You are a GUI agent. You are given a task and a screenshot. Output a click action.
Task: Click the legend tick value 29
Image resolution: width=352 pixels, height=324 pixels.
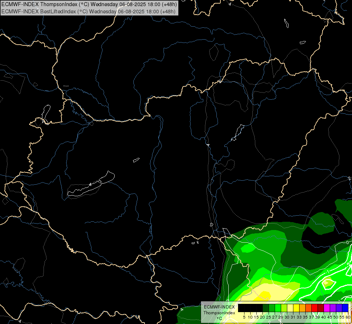click(x=281, y=317)
